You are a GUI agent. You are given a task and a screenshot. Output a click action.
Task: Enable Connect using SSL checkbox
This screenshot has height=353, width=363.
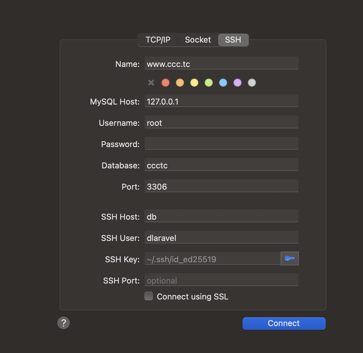click(x=149, y=296)
